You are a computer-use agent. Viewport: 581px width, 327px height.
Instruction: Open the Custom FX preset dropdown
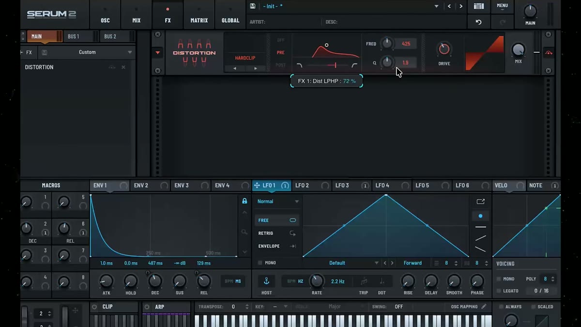pyautogui.click(x=130, y=52)
